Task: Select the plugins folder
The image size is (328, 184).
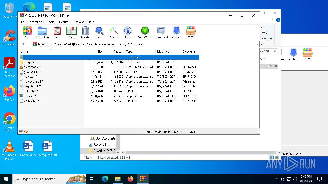Action: [109, 62]
